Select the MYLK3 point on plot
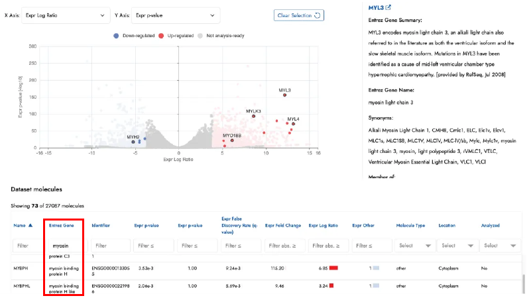527x298 pixels. pyautogui.click(x=253, y=117)
